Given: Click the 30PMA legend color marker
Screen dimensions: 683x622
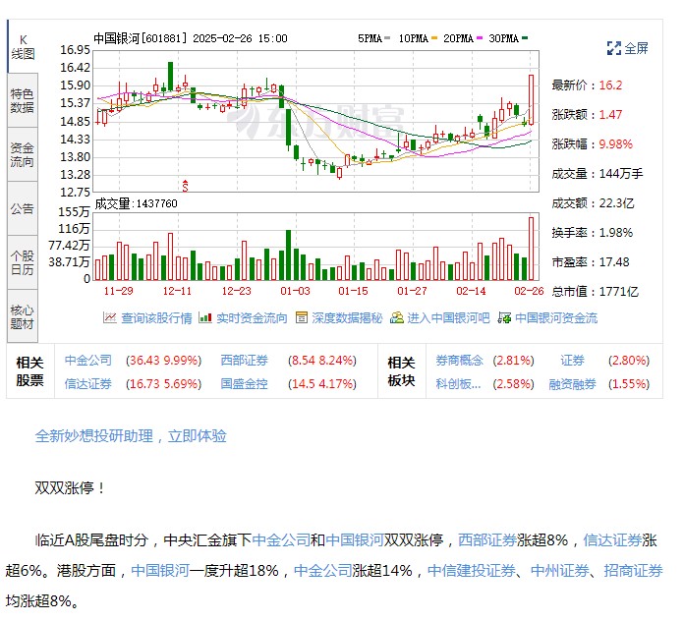Looking at the screenshot, I should (x=525, y=38).
